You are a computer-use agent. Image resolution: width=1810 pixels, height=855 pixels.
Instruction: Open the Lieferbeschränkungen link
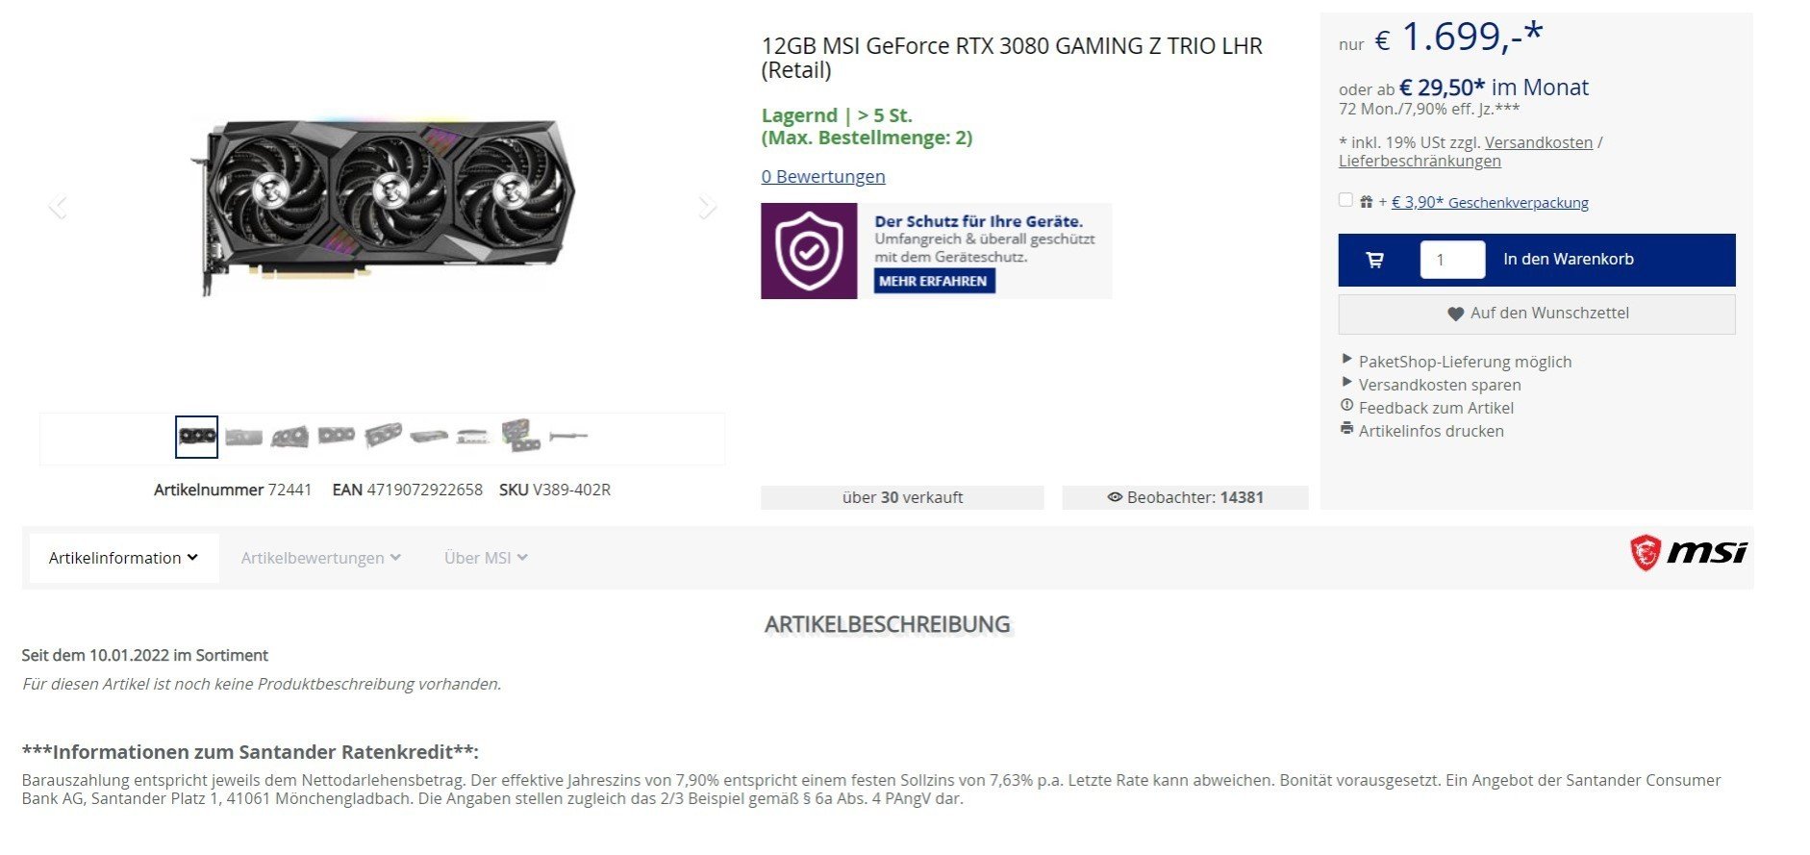[x=1420, y=161]
